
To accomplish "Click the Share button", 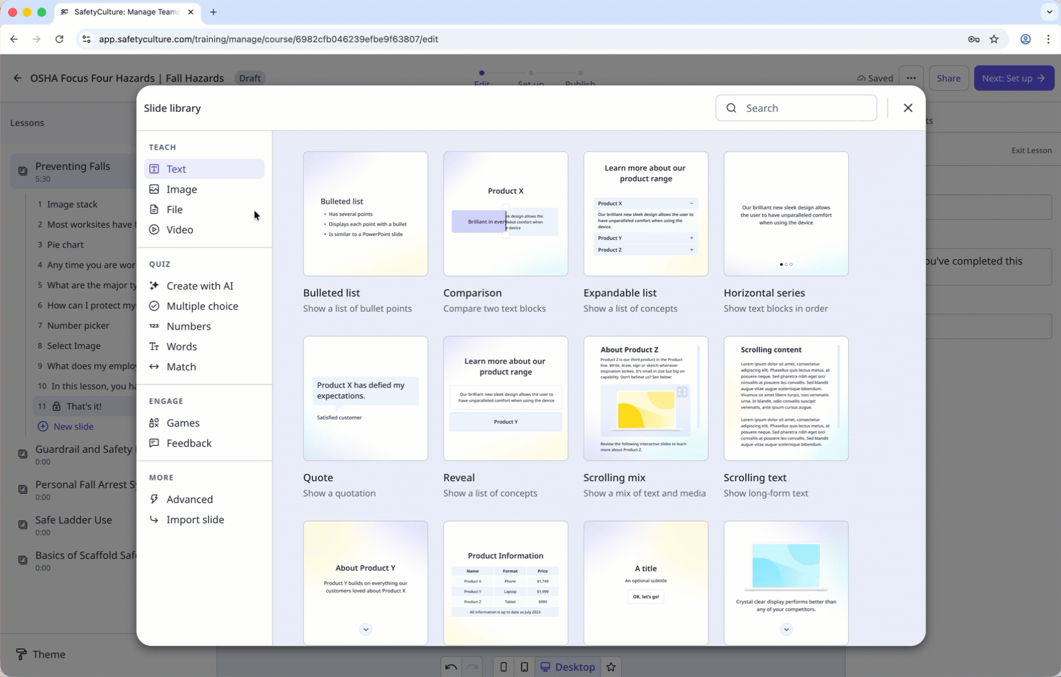I will coord(948,78).
